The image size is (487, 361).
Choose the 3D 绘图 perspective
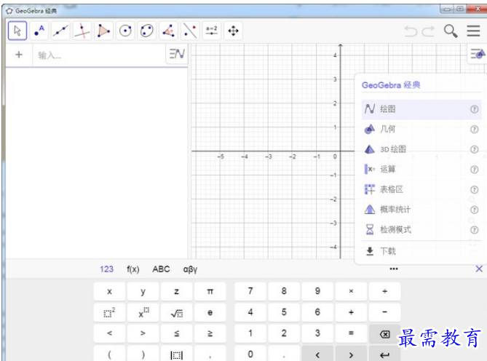pos(421,149)
